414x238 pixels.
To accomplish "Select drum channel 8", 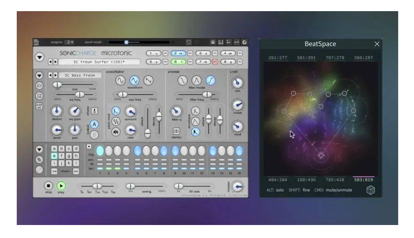I will pos(228,62).
